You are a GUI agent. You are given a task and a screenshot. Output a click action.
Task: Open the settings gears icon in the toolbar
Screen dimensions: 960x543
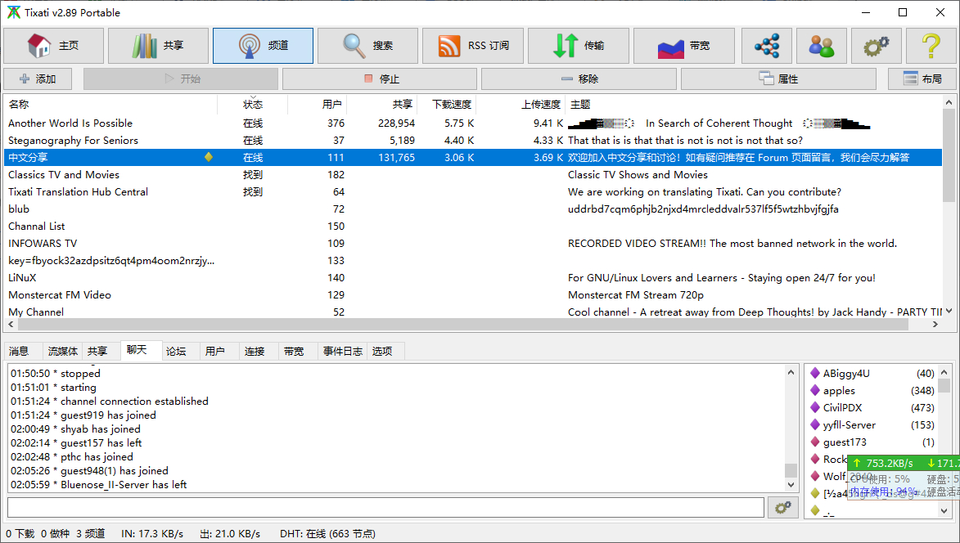(x=877, y=46)
